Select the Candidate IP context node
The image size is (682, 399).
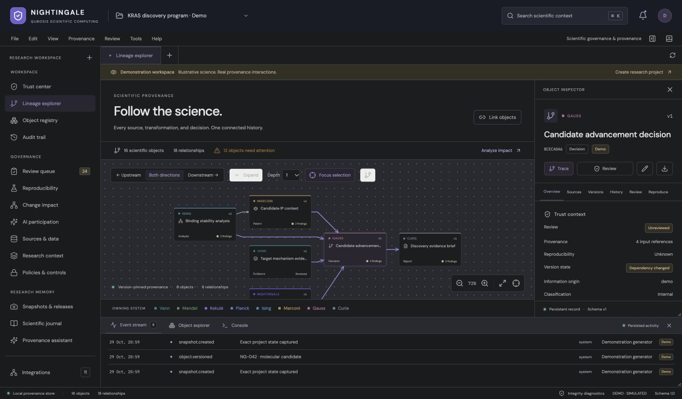pos(280,212)
